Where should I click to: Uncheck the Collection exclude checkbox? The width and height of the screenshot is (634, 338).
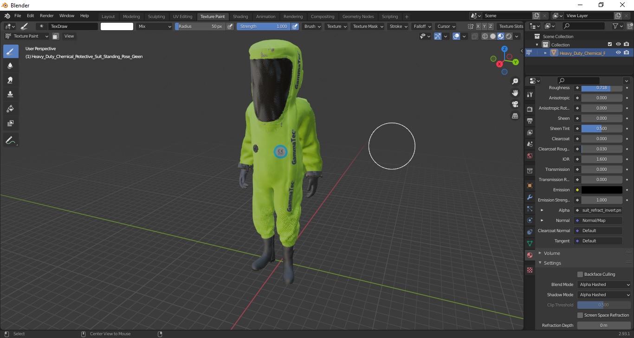click(x=610, y=45)
